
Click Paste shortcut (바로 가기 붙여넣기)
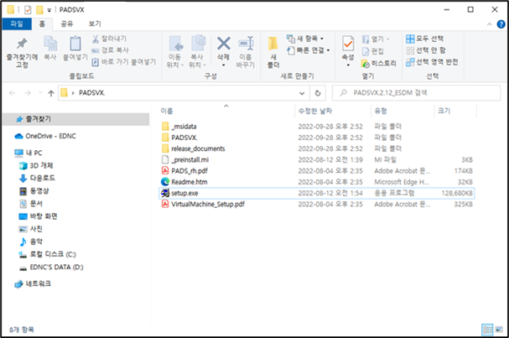point(123,62)
